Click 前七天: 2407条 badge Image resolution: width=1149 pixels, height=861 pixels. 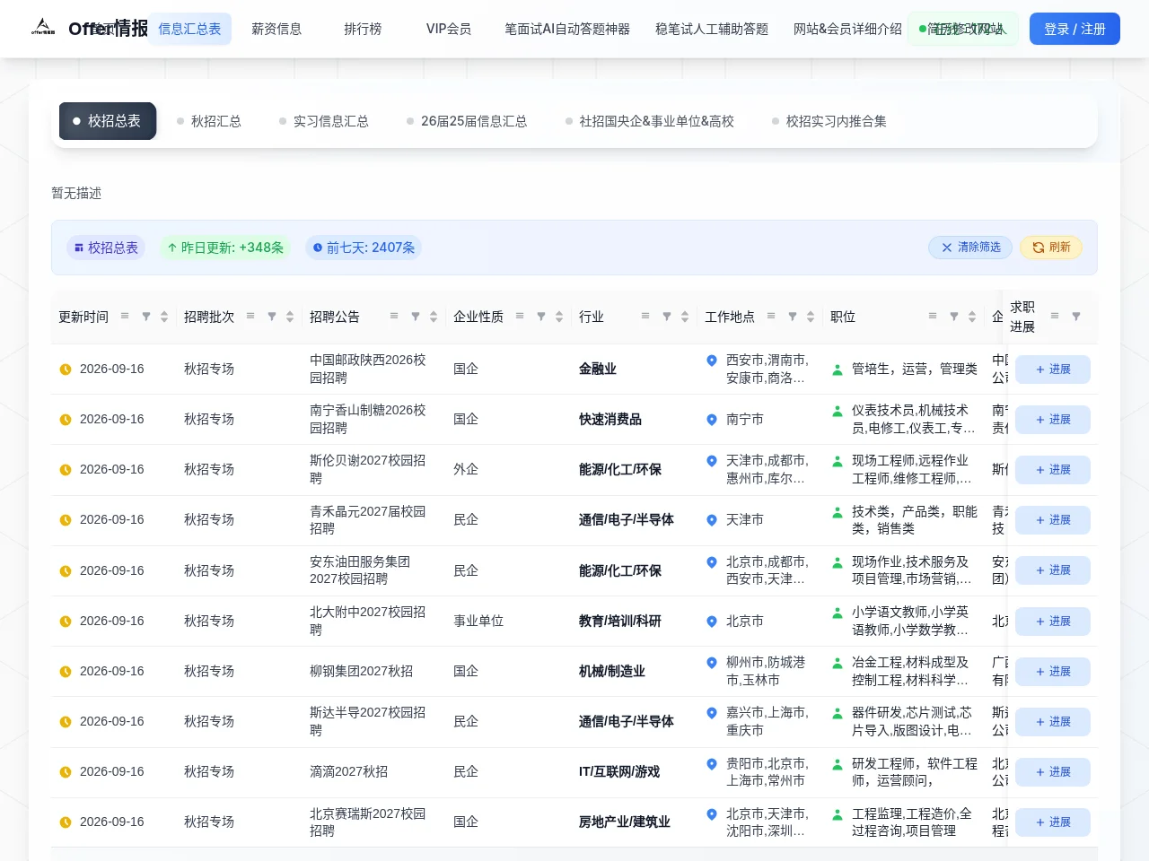tap(364, 248)
